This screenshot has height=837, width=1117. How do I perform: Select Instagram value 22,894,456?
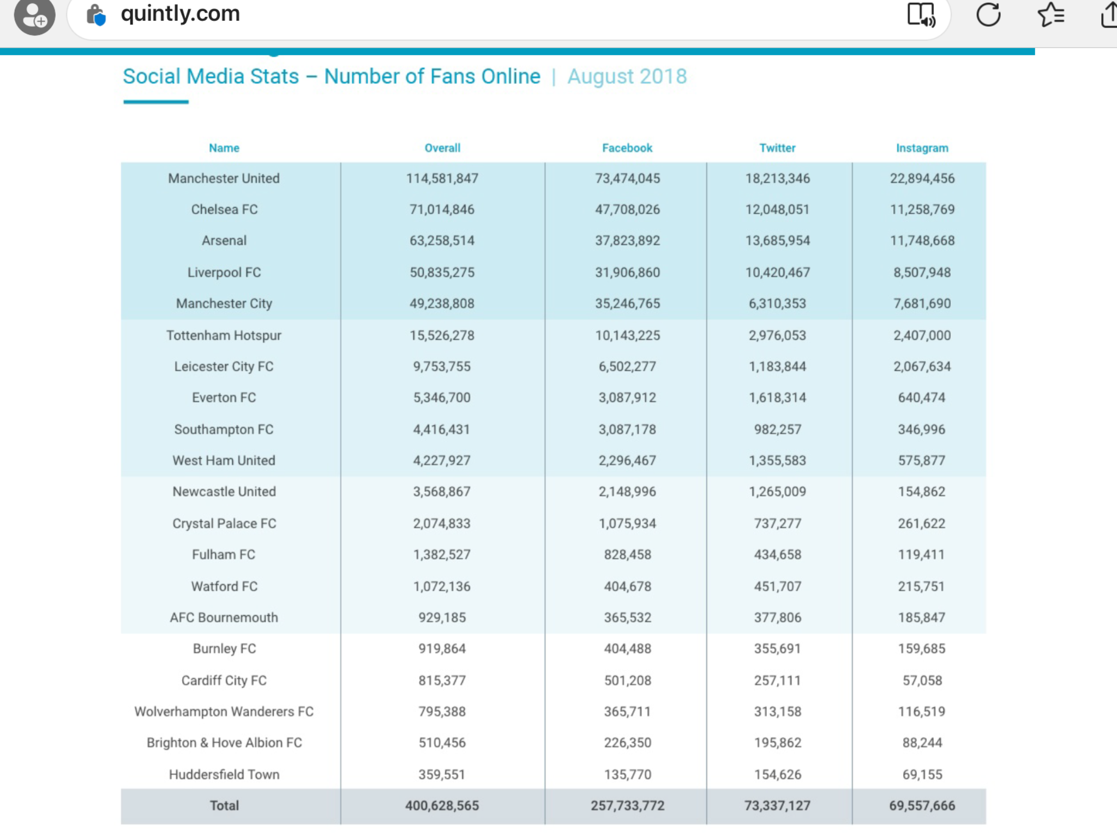922,178
